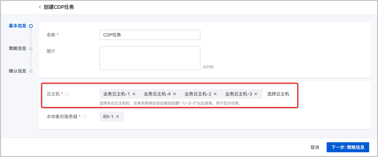Remove the 业务云主机-4 tag
Screen dimensions: 378x157
[175, 94]
